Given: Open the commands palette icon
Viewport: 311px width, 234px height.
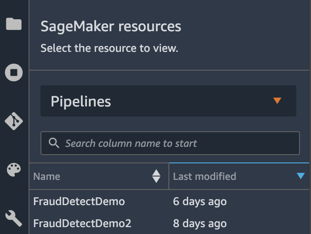Looking at the screenshot, I should [x=14, y=169].
